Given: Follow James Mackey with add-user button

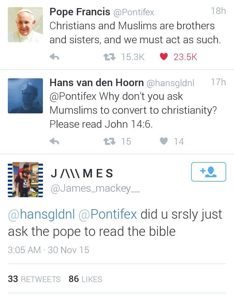Looking at the screenshot, I should click(208, 172).
